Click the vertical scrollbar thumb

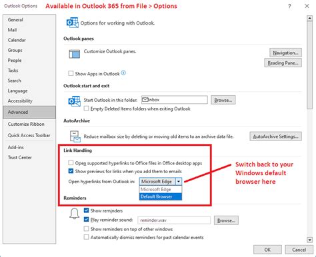pyautogui.click(x=310, y=65)
